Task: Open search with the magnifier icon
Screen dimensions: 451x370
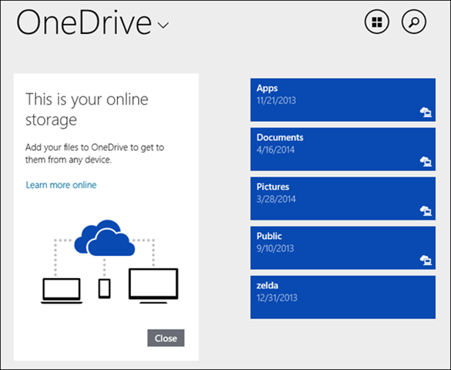Action: 413,22
